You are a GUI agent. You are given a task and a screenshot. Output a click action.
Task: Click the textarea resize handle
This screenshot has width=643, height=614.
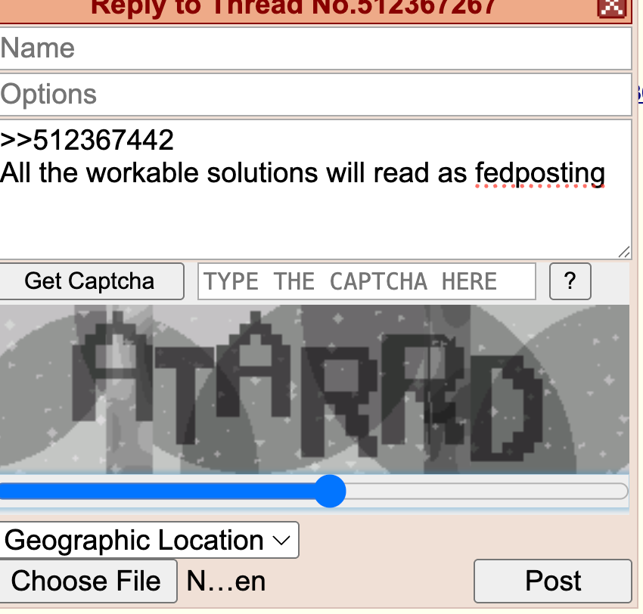pyautogui.click(x=624, y=252)
